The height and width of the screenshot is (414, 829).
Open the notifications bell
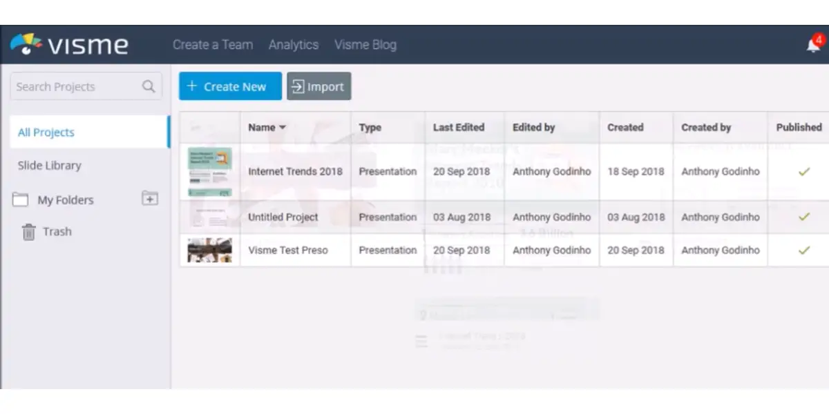[x=814, y=46]
